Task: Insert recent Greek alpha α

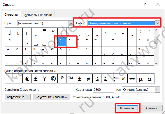Action: (150, 79)
